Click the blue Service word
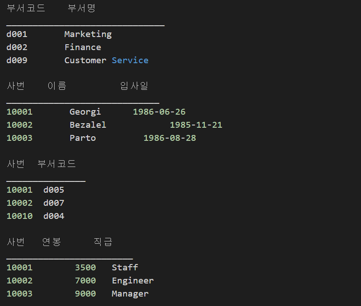361x306 pixels. point(130,60)
